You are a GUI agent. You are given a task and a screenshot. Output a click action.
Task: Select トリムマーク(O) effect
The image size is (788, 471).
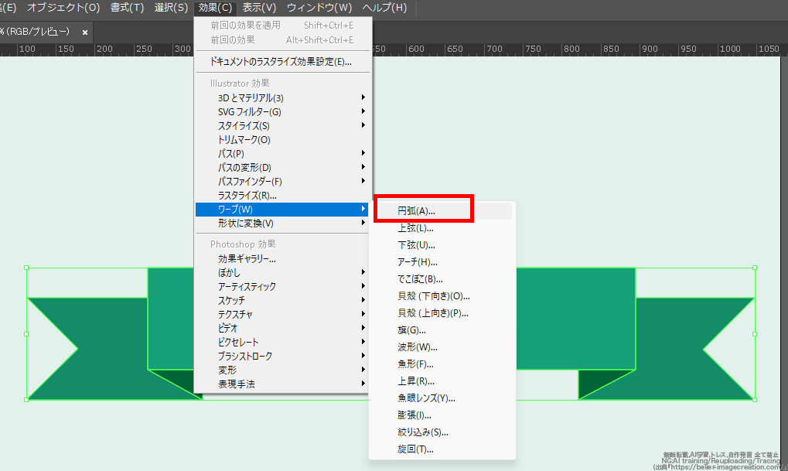pos(244,140)
